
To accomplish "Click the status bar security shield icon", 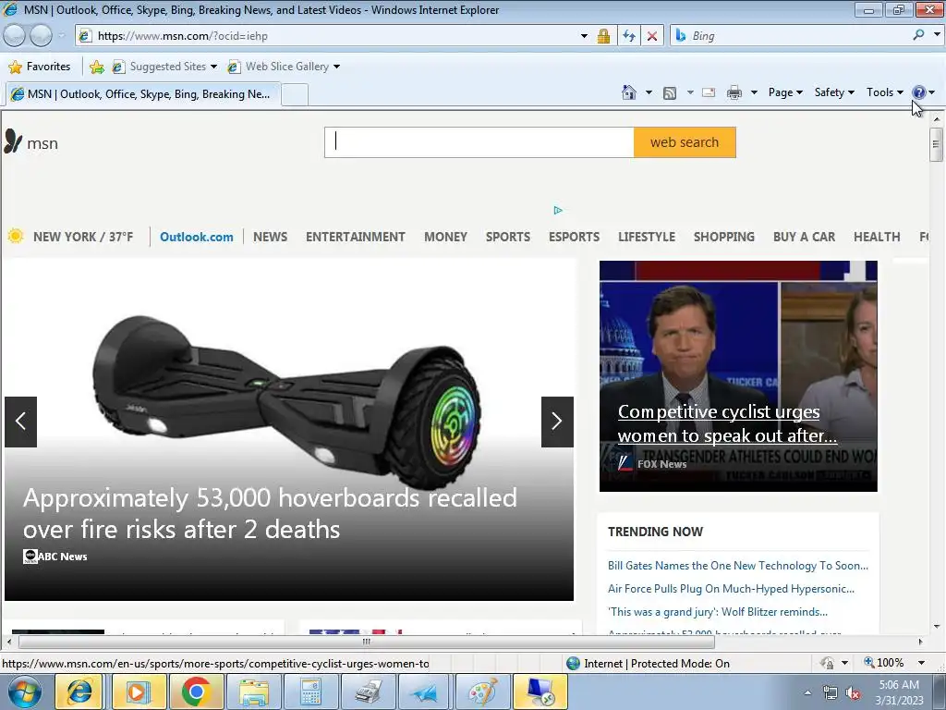I will tap(827, 663).
